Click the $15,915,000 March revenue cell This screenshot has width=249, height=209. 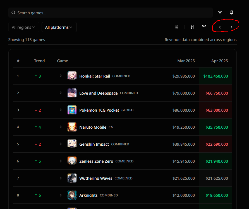point(184,161)
